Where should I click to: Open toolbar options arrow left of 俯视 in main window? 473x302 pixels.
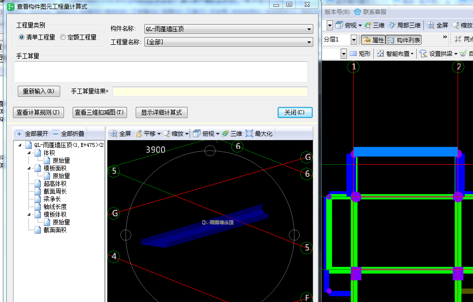330,26
